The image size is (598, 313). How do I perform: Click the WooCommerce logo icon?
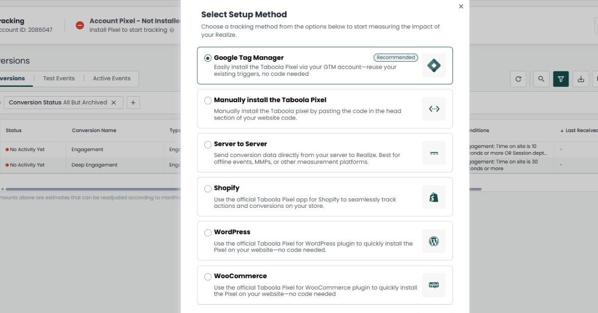pyautogui.click(x=434, y=285)
